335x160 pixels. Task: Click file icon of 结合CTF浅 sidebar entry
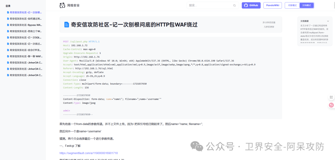pos(8,50)
